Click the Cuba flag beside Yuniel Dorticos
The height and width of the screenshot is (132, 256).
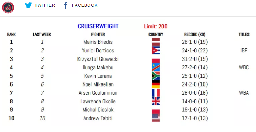point(156,50)
